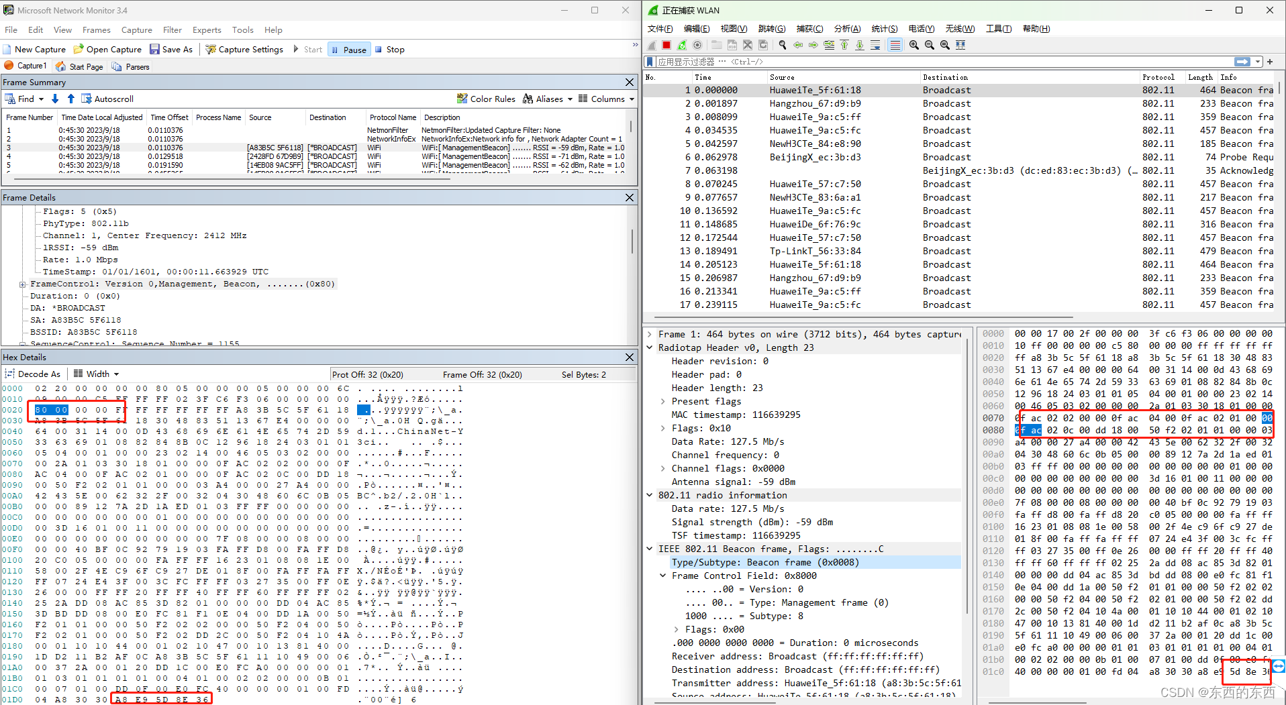Click into the Wireshark display filter field
Viewport: 1286px width, 705px height.
(943, 62)
